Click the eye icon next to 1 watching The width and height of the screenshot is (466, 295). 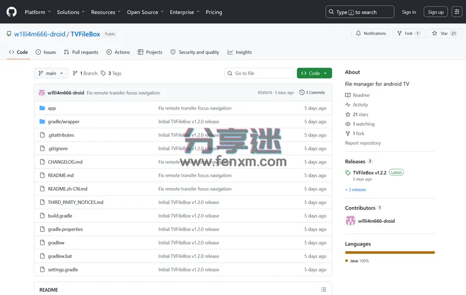tap(348, 124)
